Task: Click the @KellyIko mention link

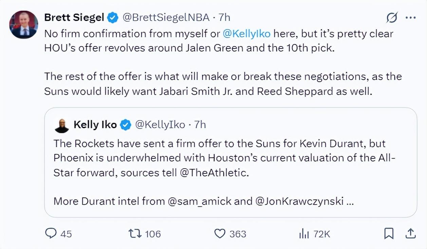Action: [x=246, y=34]
